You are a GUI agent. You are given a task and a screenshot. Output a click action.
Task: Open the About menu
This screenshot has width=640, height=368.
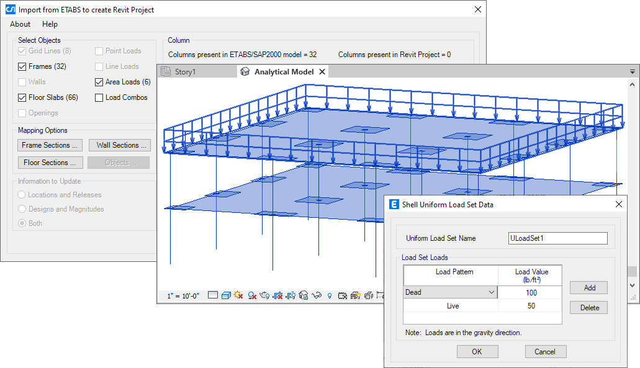[20, 24]
